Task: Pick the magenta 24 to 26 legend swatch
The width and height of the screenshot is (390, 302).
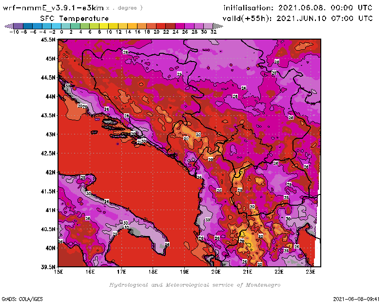Action: 180,26
